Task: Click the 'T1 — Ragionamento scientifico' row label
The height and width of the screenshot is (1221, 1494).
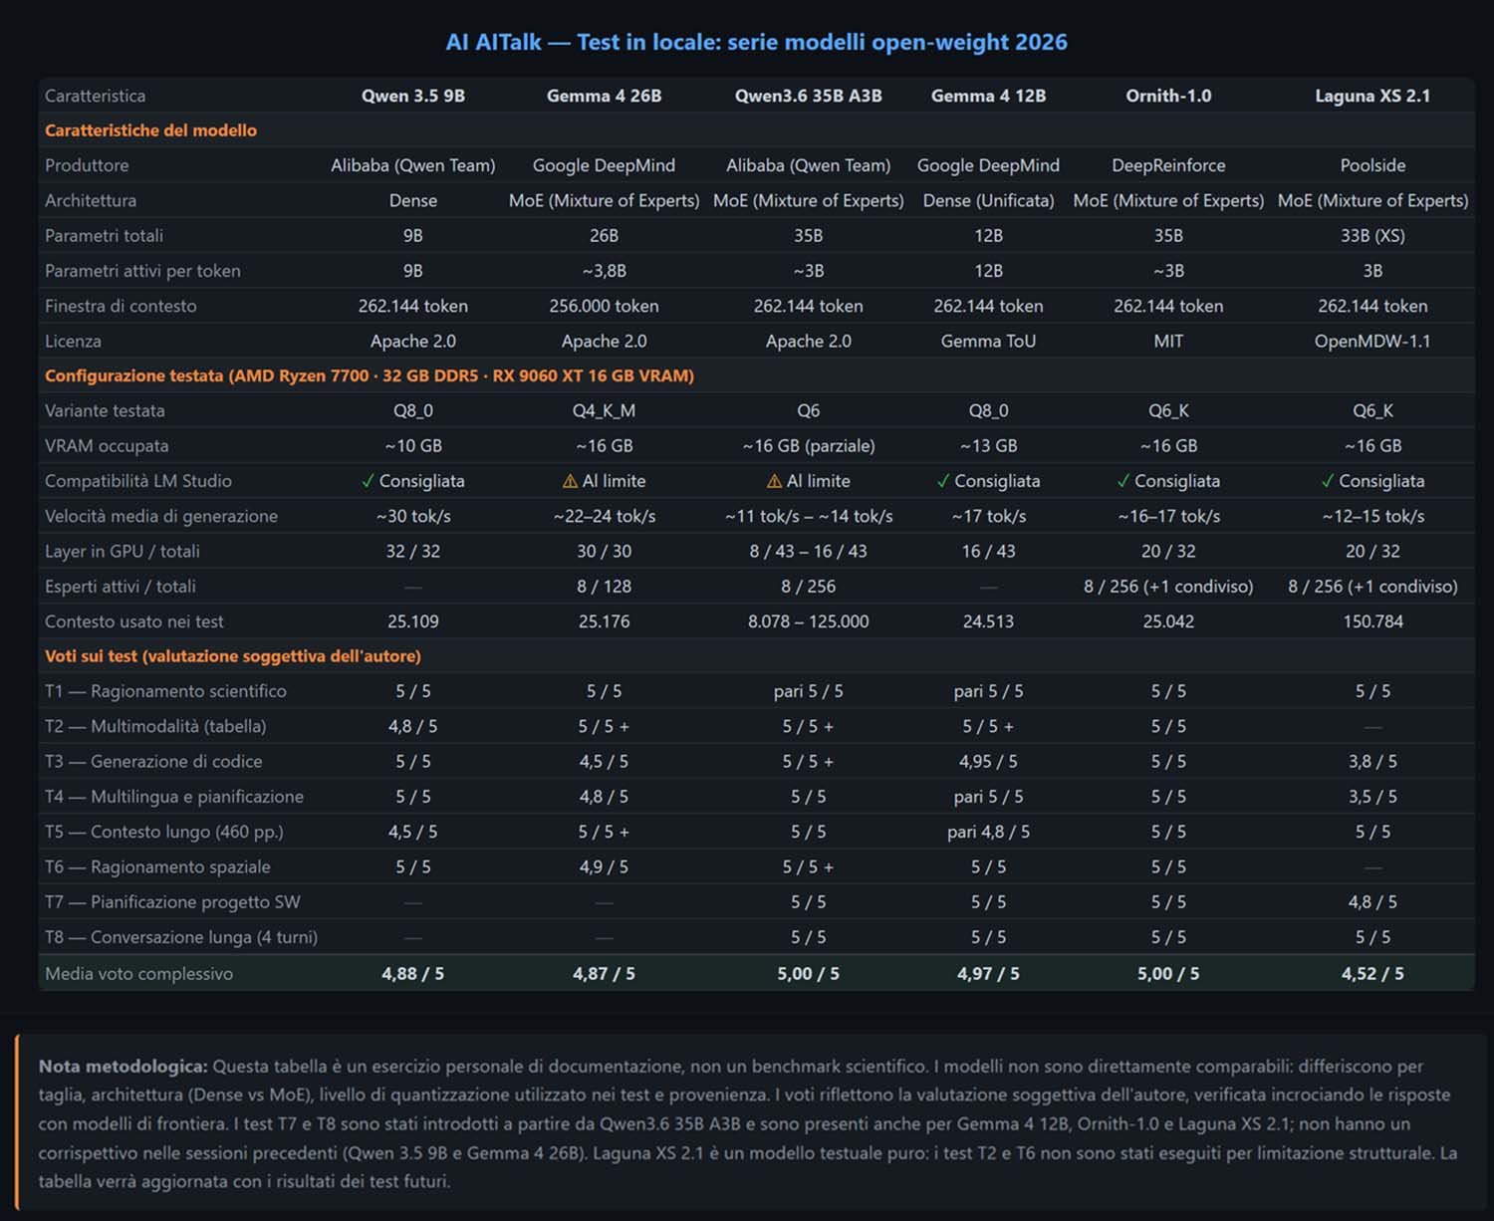Action: point(165,691)
